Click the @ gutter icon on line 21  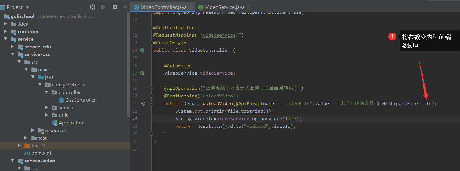(x=143, y=103)
